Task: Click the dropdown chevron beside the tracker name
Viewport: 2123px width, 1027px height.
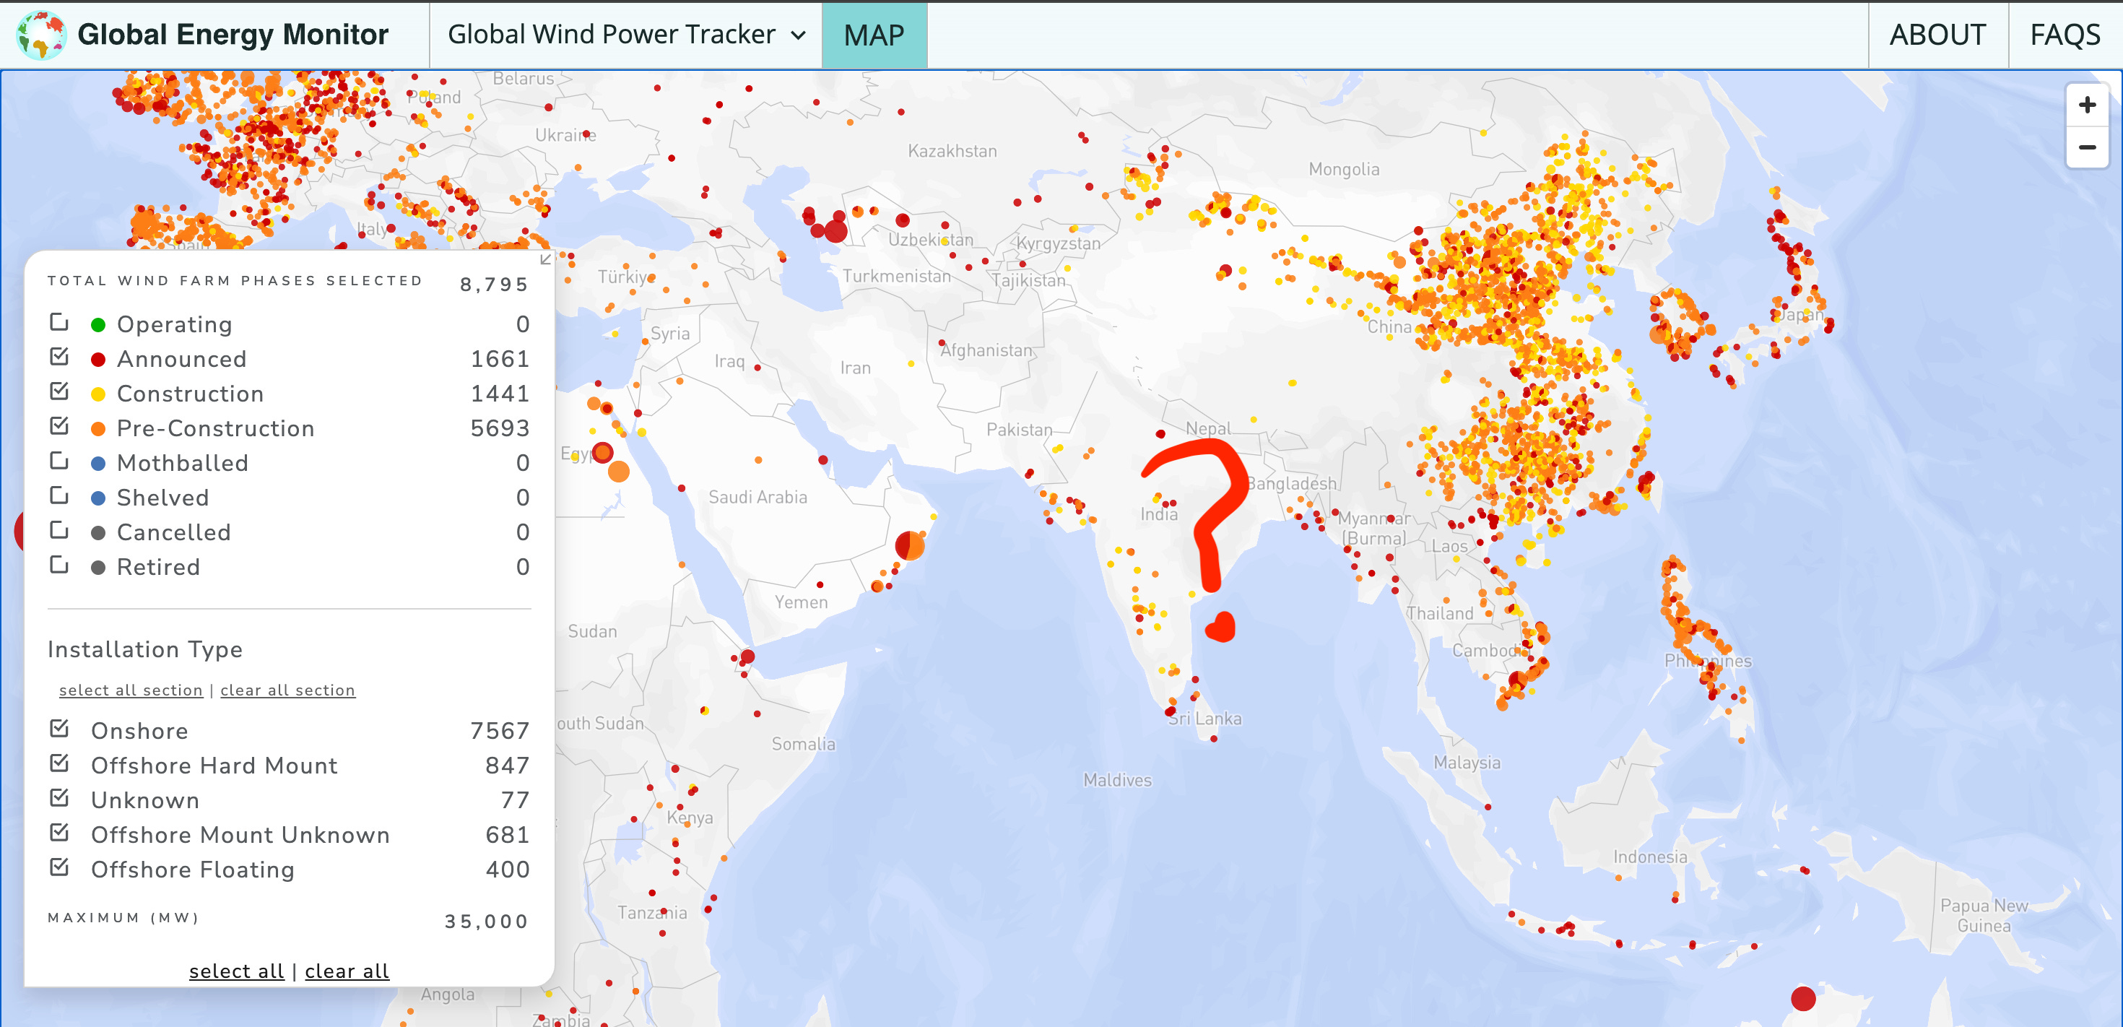Action: (797, 35)
